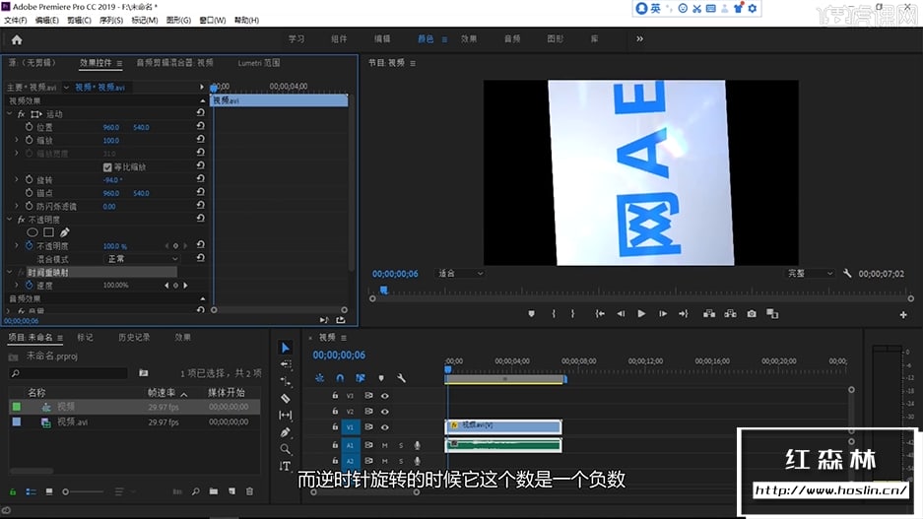Create a new bin in project panel
The width and height of the screenshot is (923, 519).
tap(213, 490)
